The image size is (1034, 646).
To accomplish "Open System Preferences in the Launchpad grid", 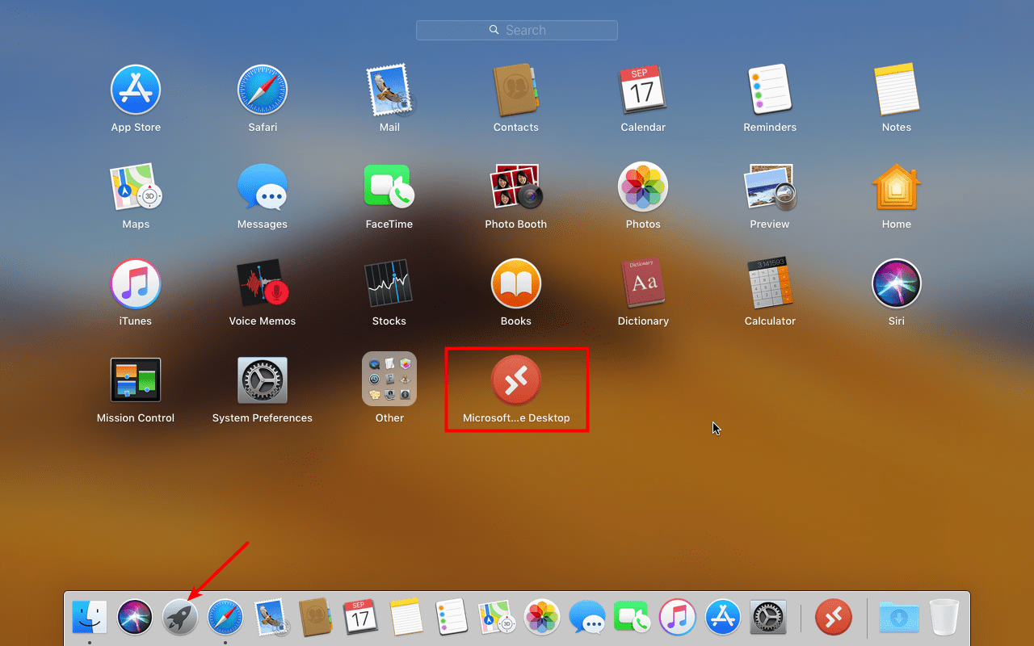I will [x=263, y=380].
